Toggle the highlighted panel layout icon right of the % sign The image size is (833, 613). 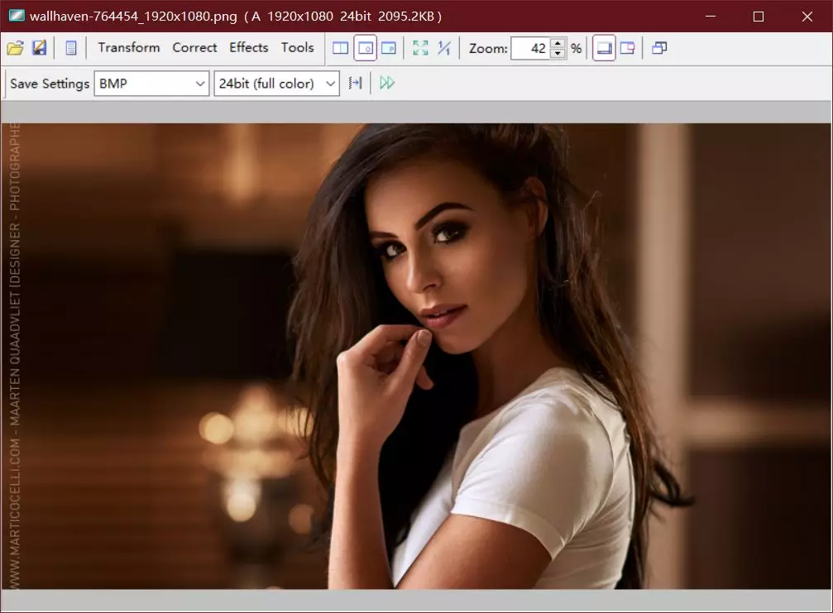click(604, 48)
